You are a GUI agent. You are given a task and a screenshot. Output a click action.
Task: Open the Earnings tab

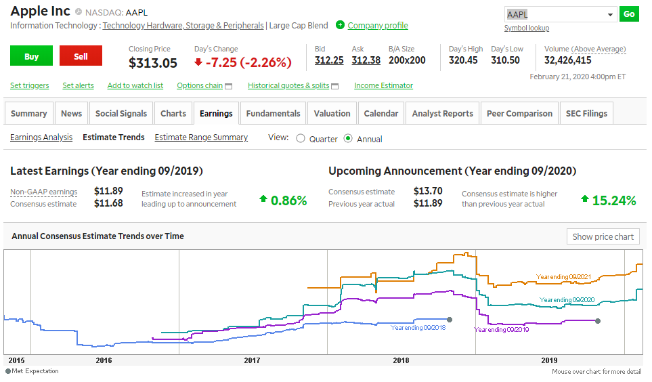pos(216,113)
